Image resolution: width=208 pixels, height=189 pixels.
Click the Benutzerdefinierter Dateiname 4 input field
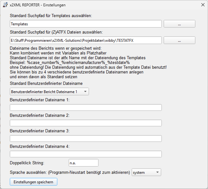[86, 154]
